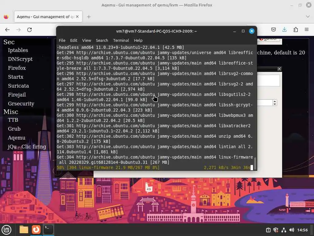Viewport: 314px width, 236px height.
Task: Open the Firefox sidebar link
Action: tap(17, 68)
